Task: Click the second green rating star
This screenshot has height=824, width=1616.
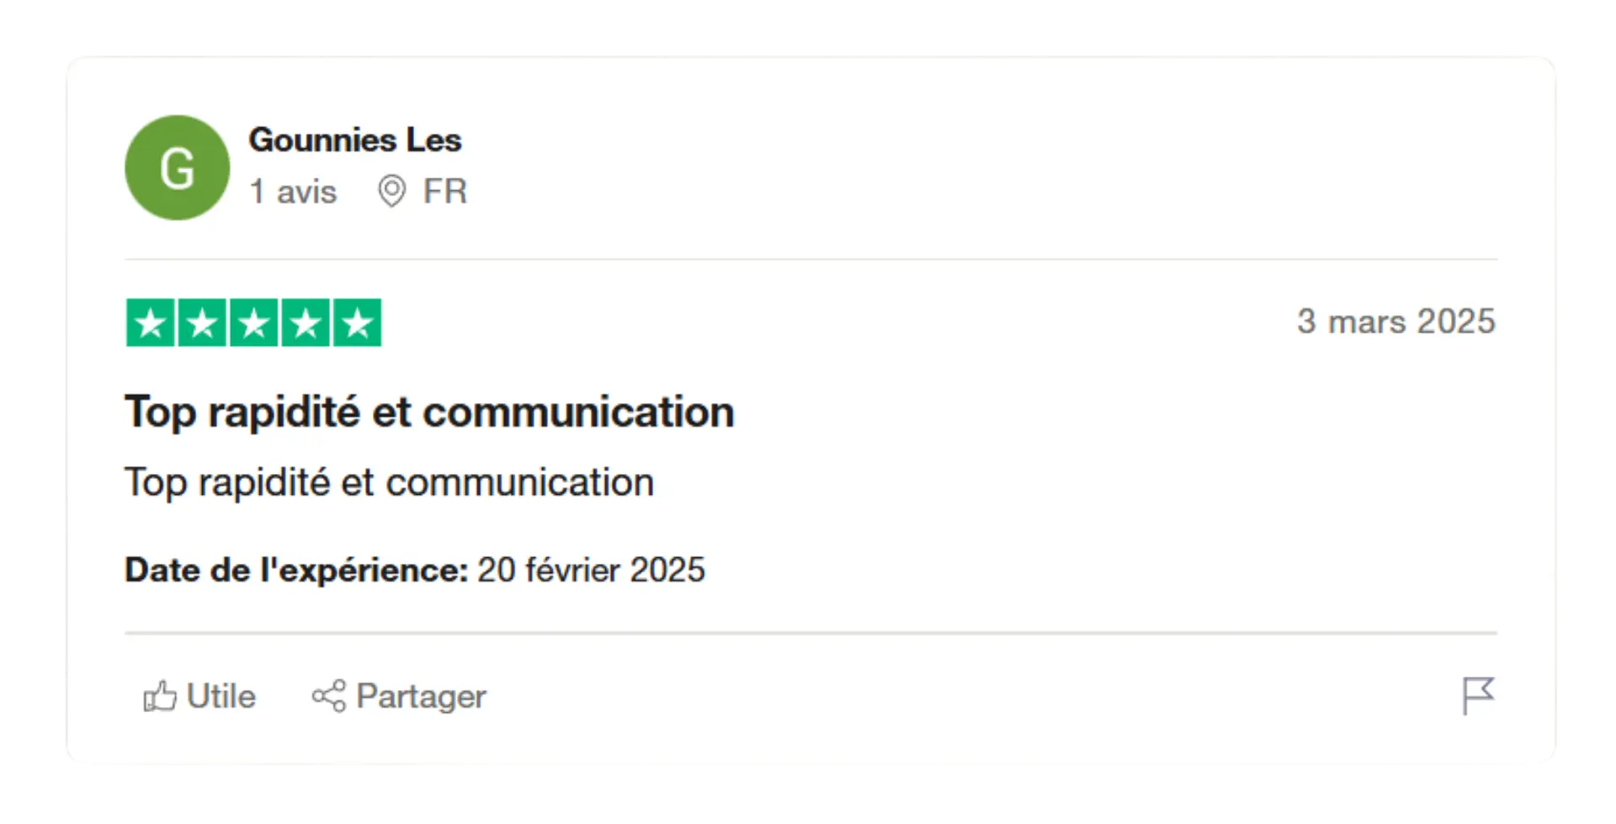Action: 202,322
